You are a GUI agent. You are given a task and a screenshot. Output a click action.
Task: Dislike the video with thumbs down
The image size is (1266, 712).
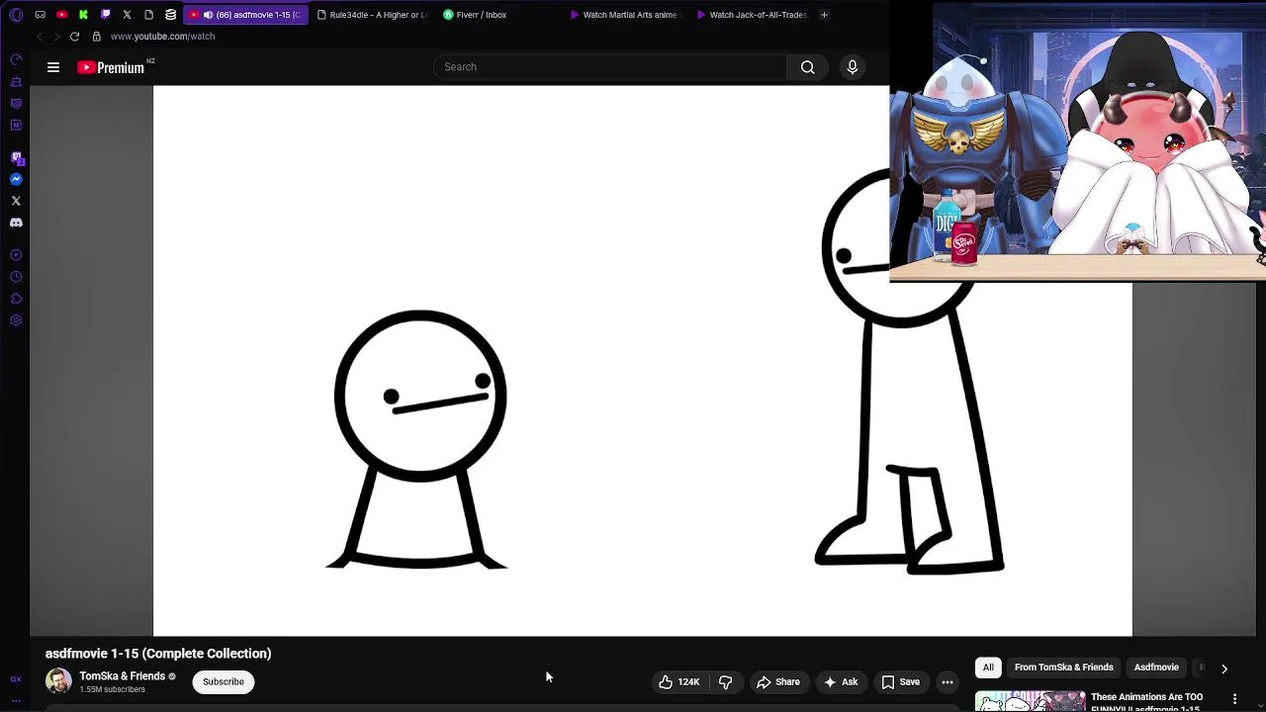point(725,681)
